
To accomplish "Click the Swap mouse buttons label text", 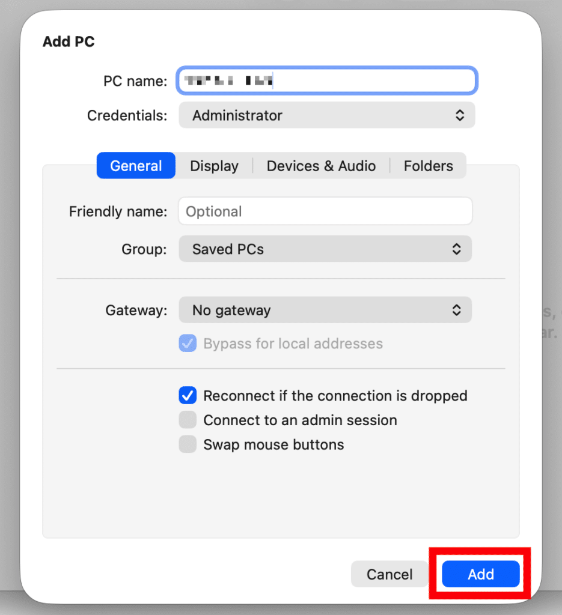I will point(273,445).
